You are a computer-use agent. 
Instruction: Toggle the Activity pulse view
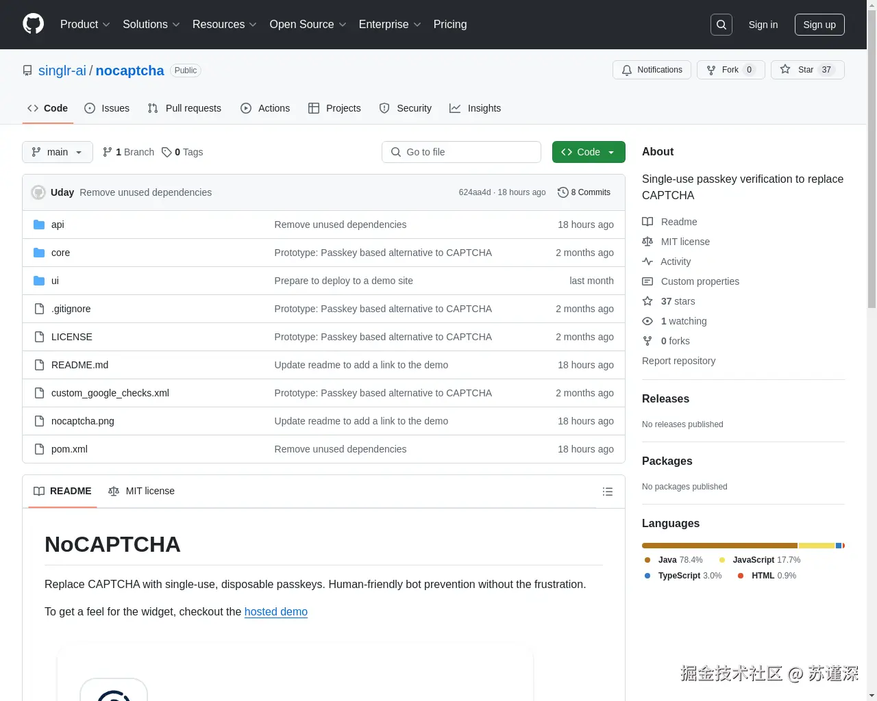click(647, 261)
